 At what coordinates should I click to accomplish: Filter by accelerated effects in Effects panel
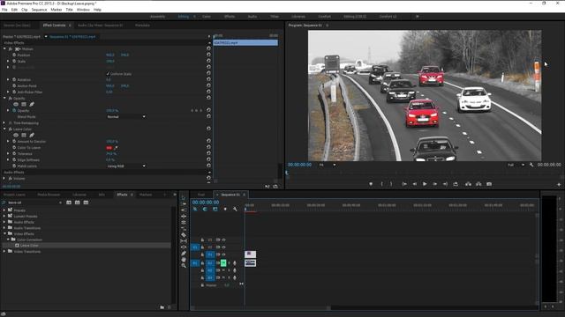coord(69,203)
